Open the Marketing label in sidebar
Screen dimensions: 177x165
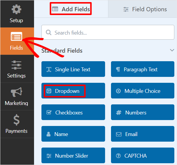(x=17, y=103)
